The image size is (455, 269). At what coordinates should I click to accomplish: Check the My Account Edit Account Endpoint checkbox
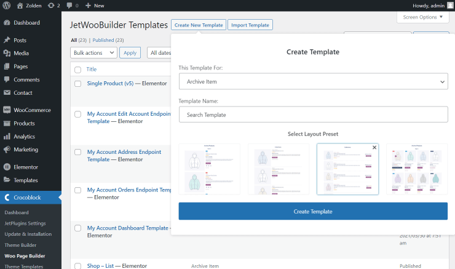(x=77, y=114)
